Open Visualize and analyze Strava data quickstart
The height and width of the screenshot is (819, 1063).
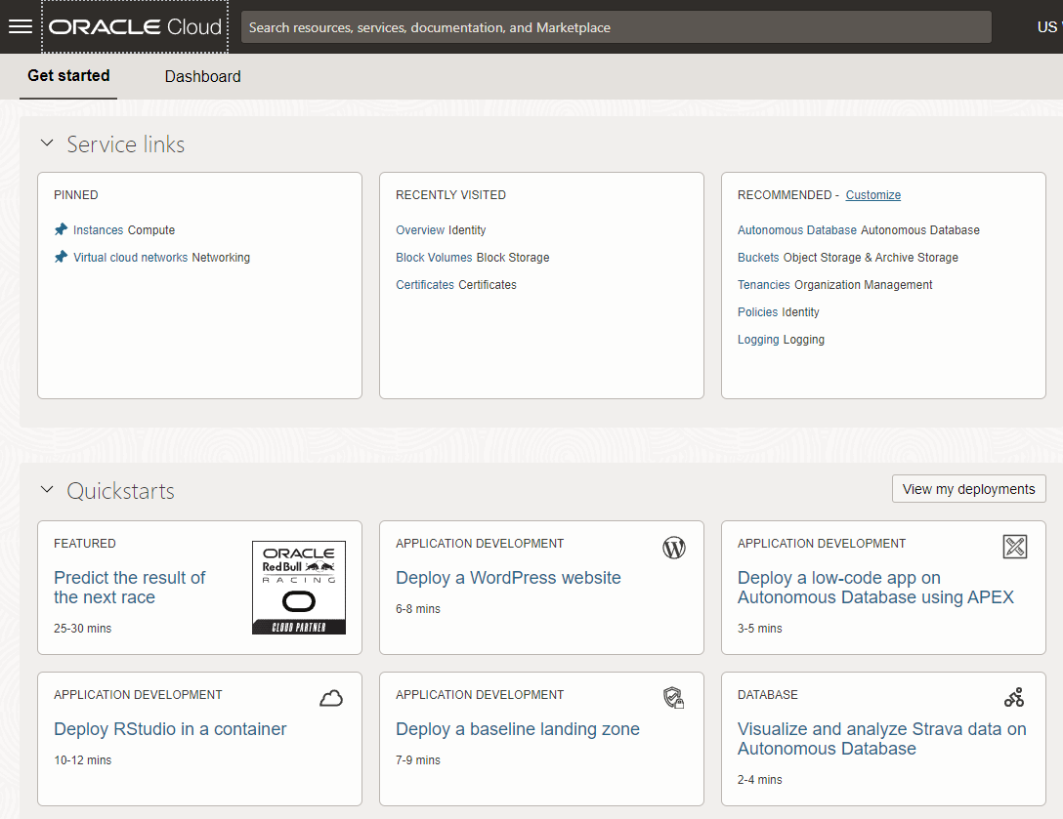[881, 738]
